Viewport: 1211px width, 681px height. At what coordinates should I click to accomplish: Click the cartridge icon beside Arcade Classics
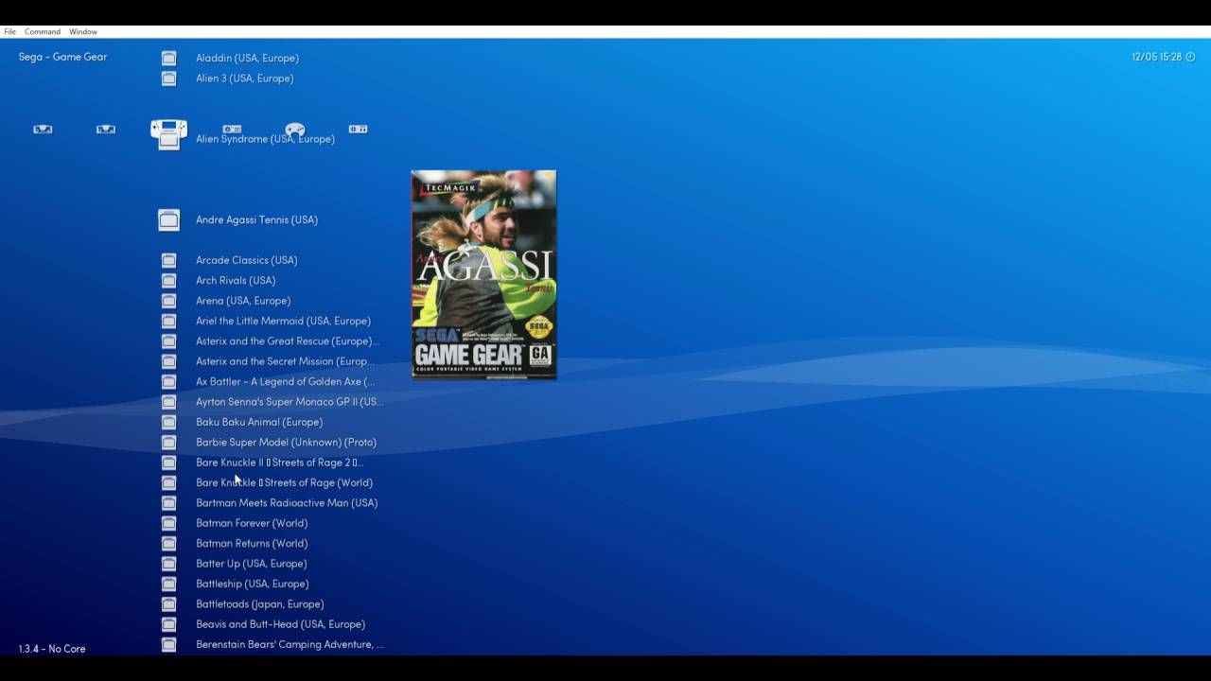point(168,260)
